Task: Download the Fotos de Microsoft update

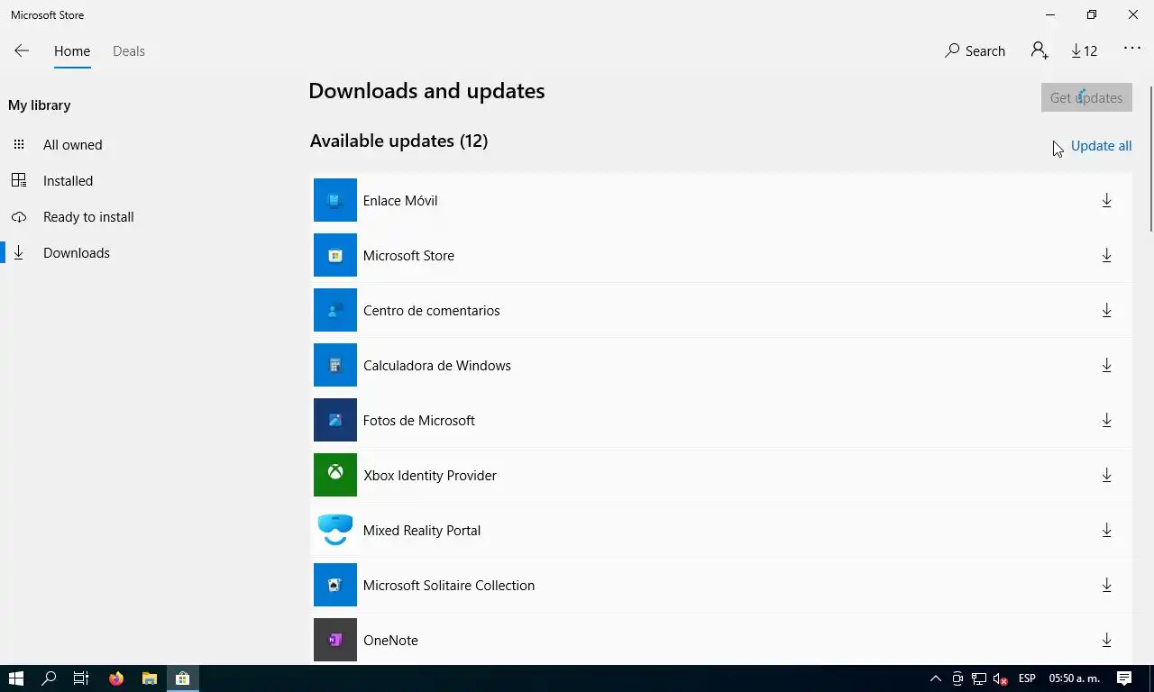Action: coord(1106,420)
